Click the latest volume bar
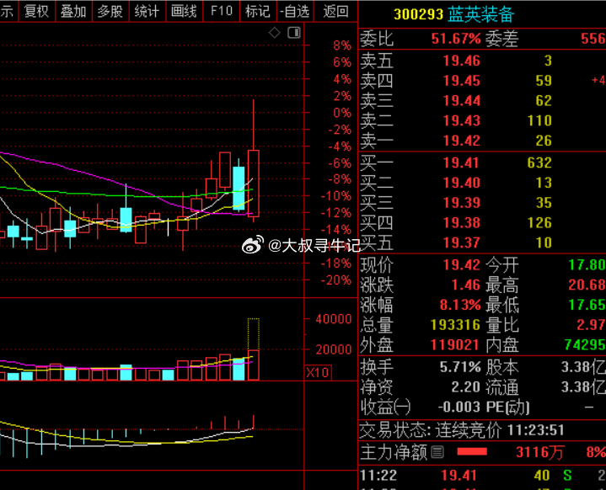 tap(254, 365)
